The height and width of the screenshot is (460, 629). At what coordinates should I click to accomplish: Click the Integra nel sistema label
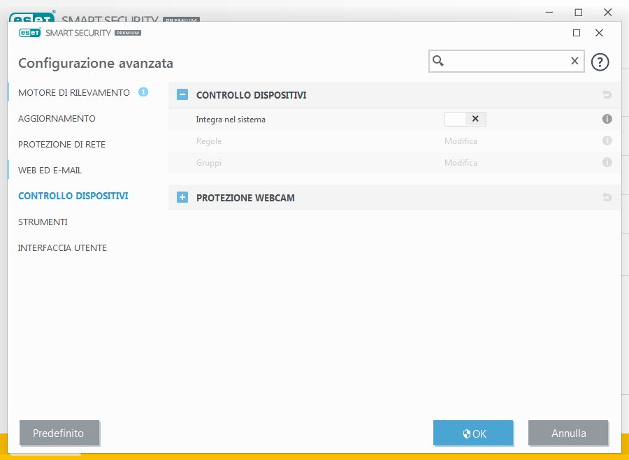click(231, 120)
